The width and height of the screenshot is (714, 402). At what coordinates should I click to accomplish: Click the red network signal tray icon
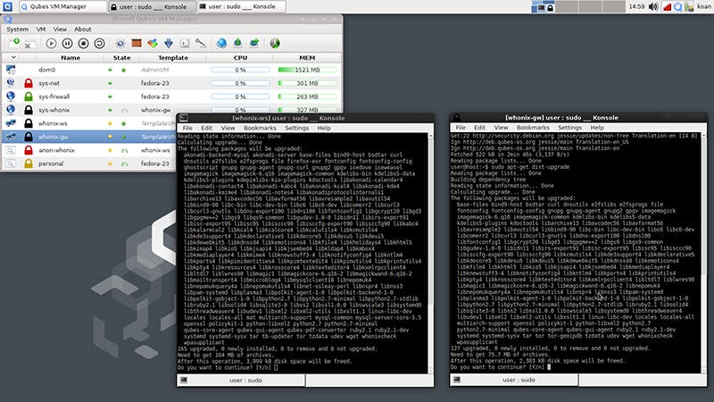pos(667,6)
